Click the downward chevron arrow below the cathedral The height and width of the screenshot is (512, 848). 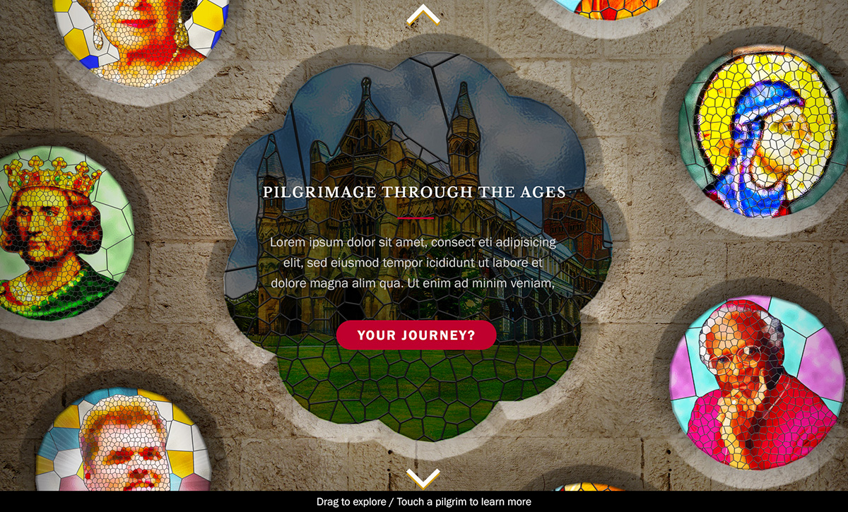pyautogui.click(x=423, y=478)
